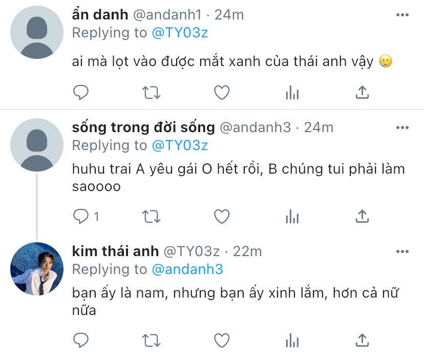Like the tweet by sống trong đời sống
The image size is (424, 357).
(222, 216)
